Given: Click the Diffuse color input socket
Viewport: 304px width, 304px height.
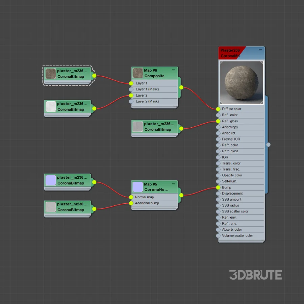Looking at the screenshot, I should [x=218, y=109].
